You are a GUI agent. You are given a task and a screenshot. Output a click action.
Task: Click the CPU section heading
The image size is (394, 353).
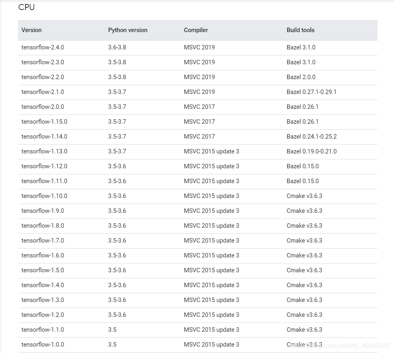tap(26, 7)
